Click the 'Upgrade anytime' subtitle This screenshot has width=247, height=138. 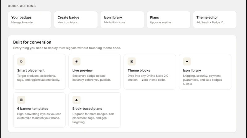coord(161,22)
